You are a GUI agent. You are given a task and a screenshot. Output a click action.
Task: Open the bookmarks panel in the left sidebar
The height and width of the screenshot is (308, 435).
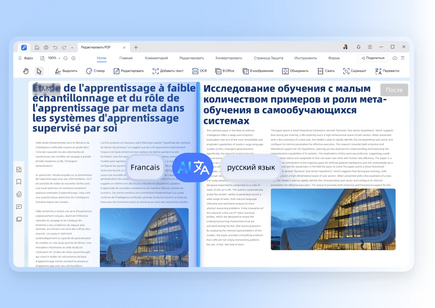tap(19, 181)
